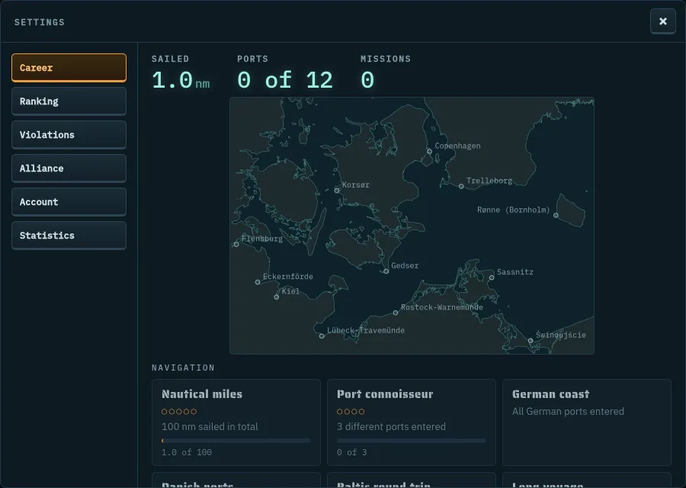This screenshot has width=686, height=488.
Task: Click the Sassnitz map label
Action: tap(515, 271)
